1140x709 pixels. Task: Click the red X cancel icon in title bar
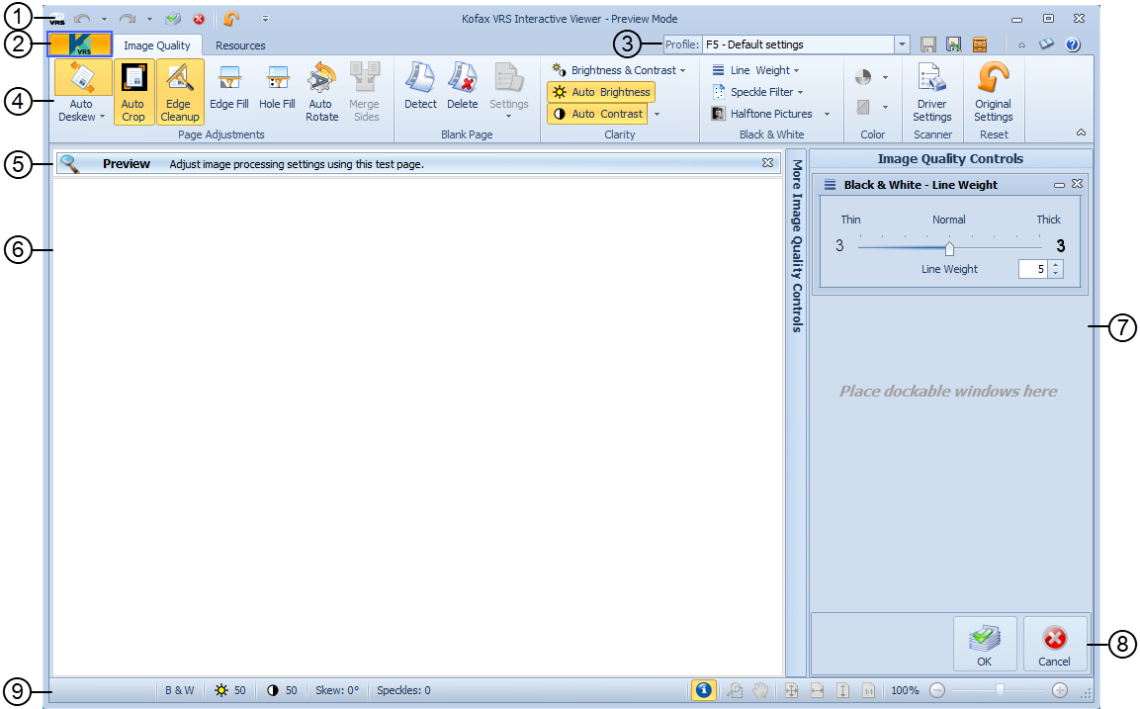tap(199, 20)
